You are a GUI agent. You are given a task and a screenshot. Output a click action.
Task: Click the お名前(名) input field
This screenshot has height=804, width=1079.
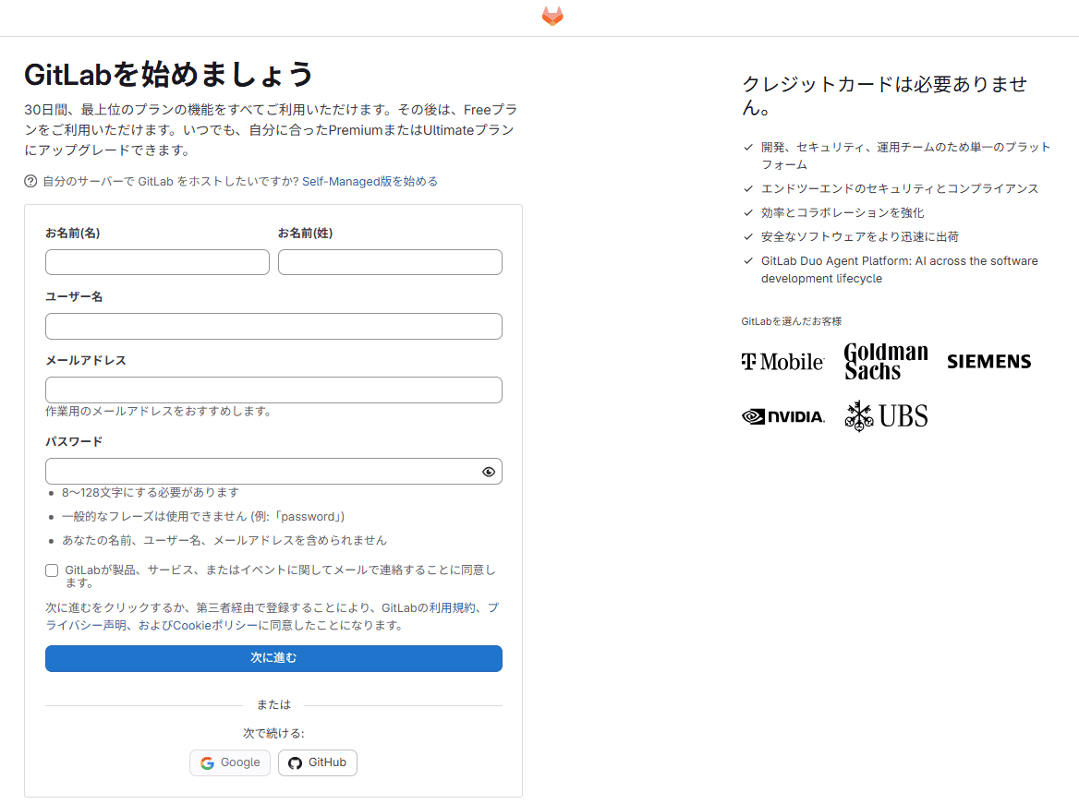coord(157,261)
